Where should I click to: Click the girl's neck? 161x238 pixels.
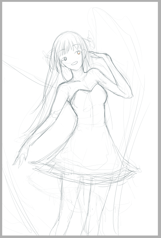[x=78, y=74]
